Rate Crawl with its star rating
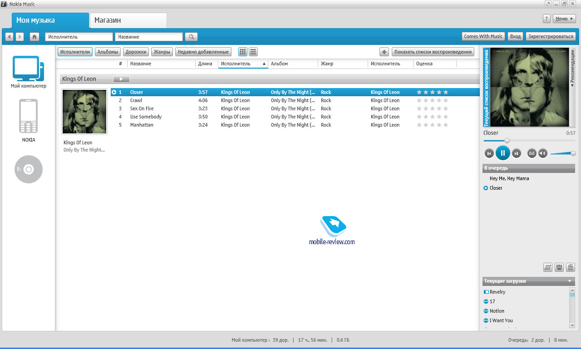This screenshot has width=581, height=349. click(x=433, y=100)
